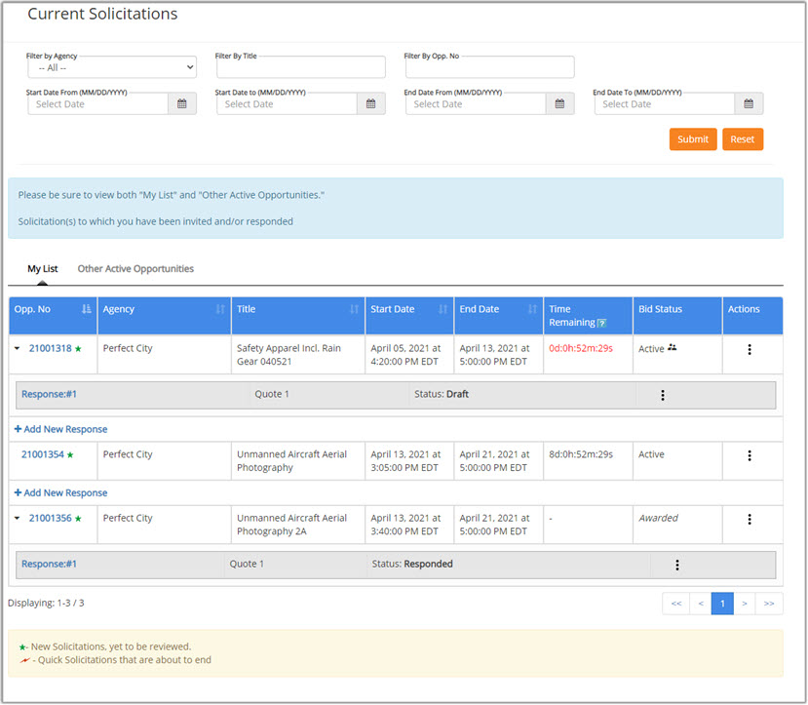Open calendar for End Date To field
The width and height of the screenshot is (808, 705).
click(x=749, y=104)
